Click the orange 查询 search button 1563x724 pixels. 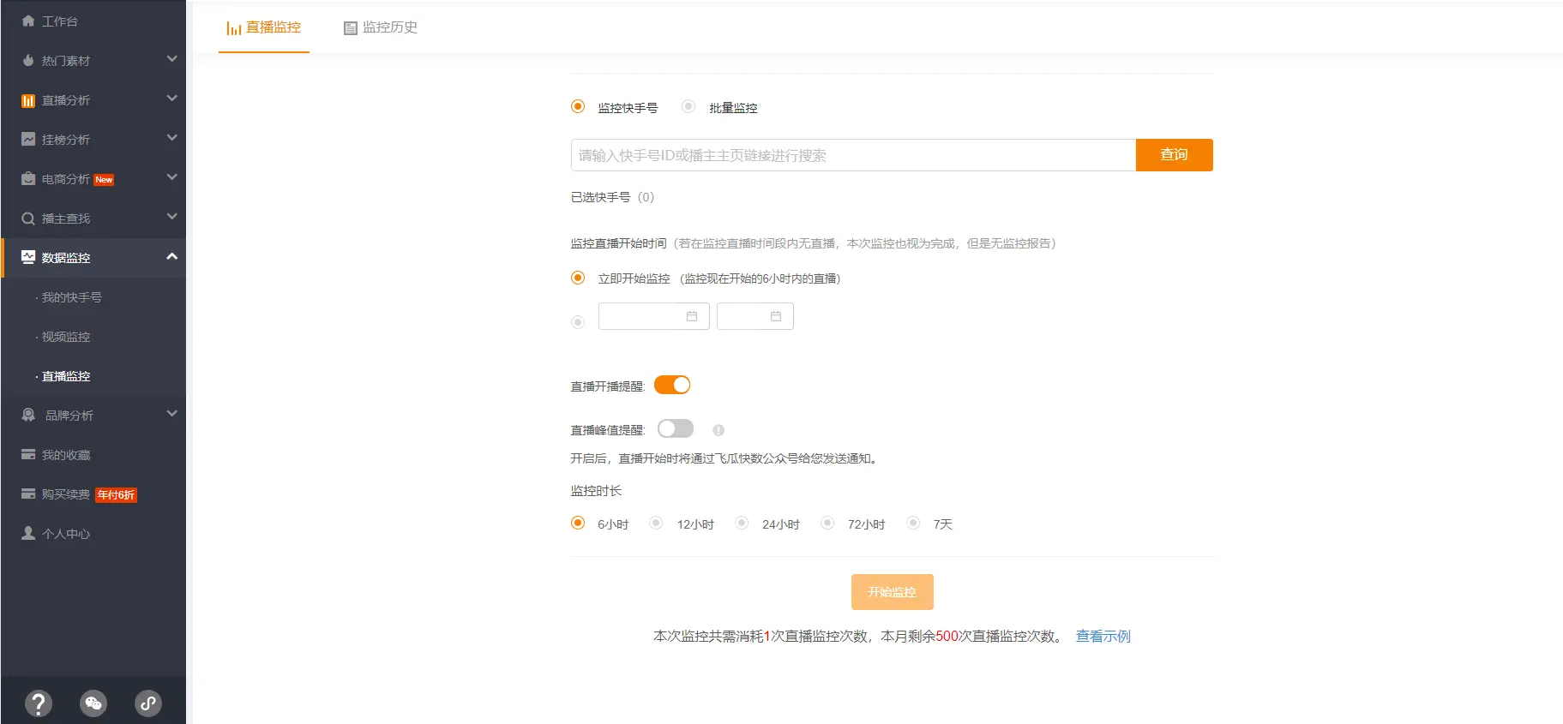coord(1174,155)
